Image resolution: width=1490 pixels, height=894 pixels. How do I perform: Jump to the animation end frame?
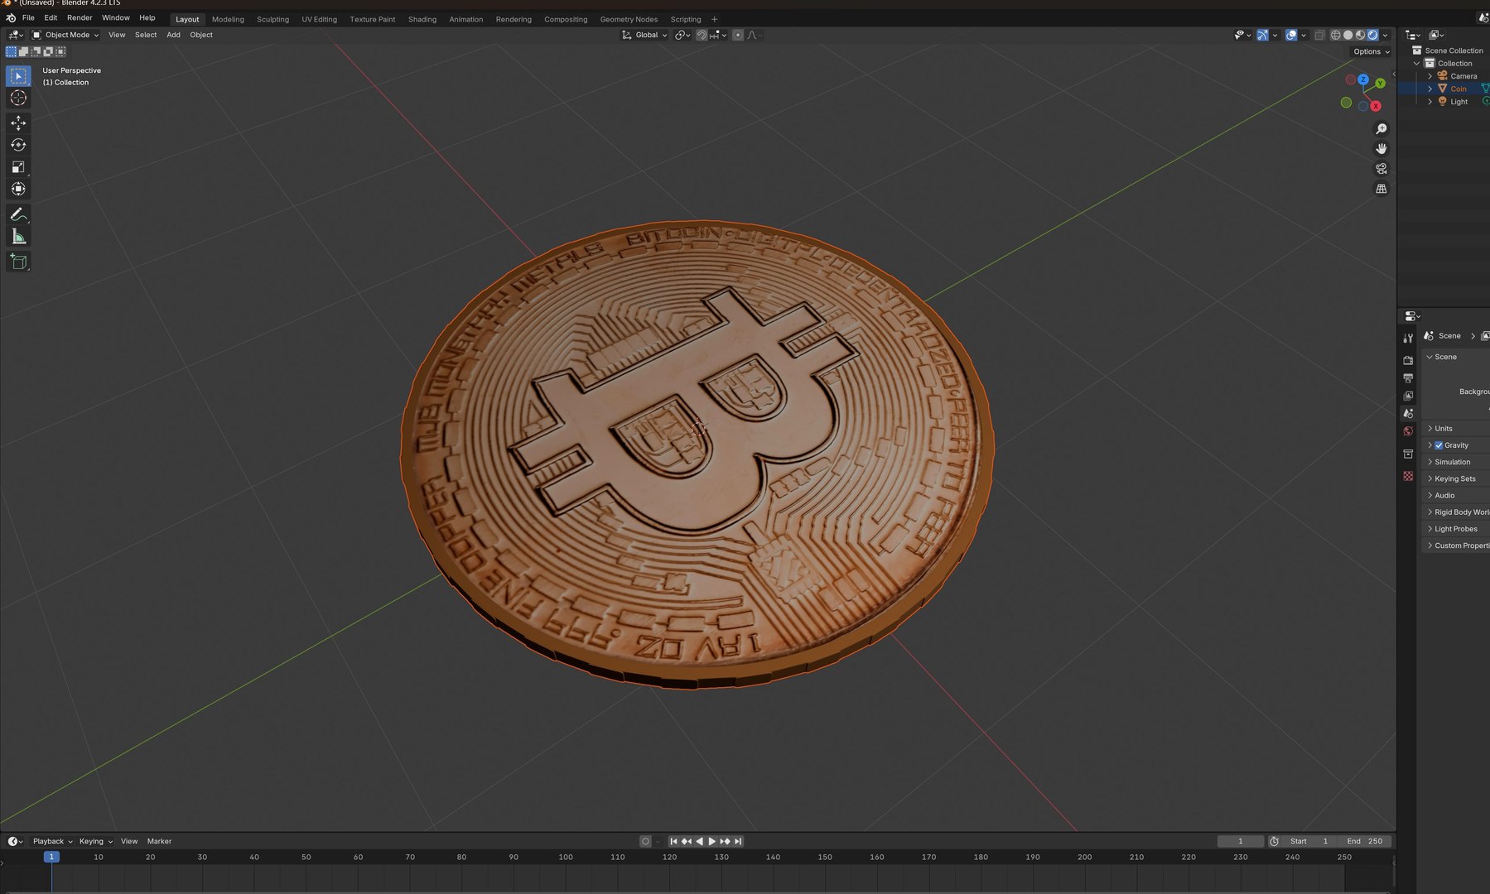pyautogui.click(x=738, y=841)
